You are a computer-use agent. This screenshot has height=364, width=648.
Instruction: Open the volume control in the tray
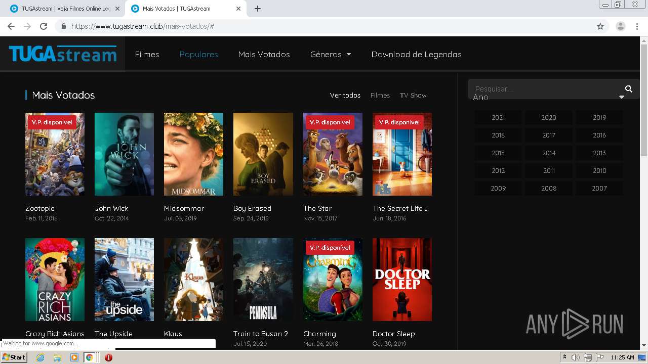coord(576,357)
